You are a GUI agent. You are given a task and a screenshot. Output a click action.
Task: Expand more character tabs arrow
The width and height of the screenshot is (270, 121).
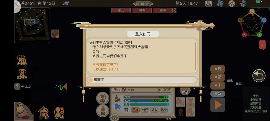pos(175,10)
